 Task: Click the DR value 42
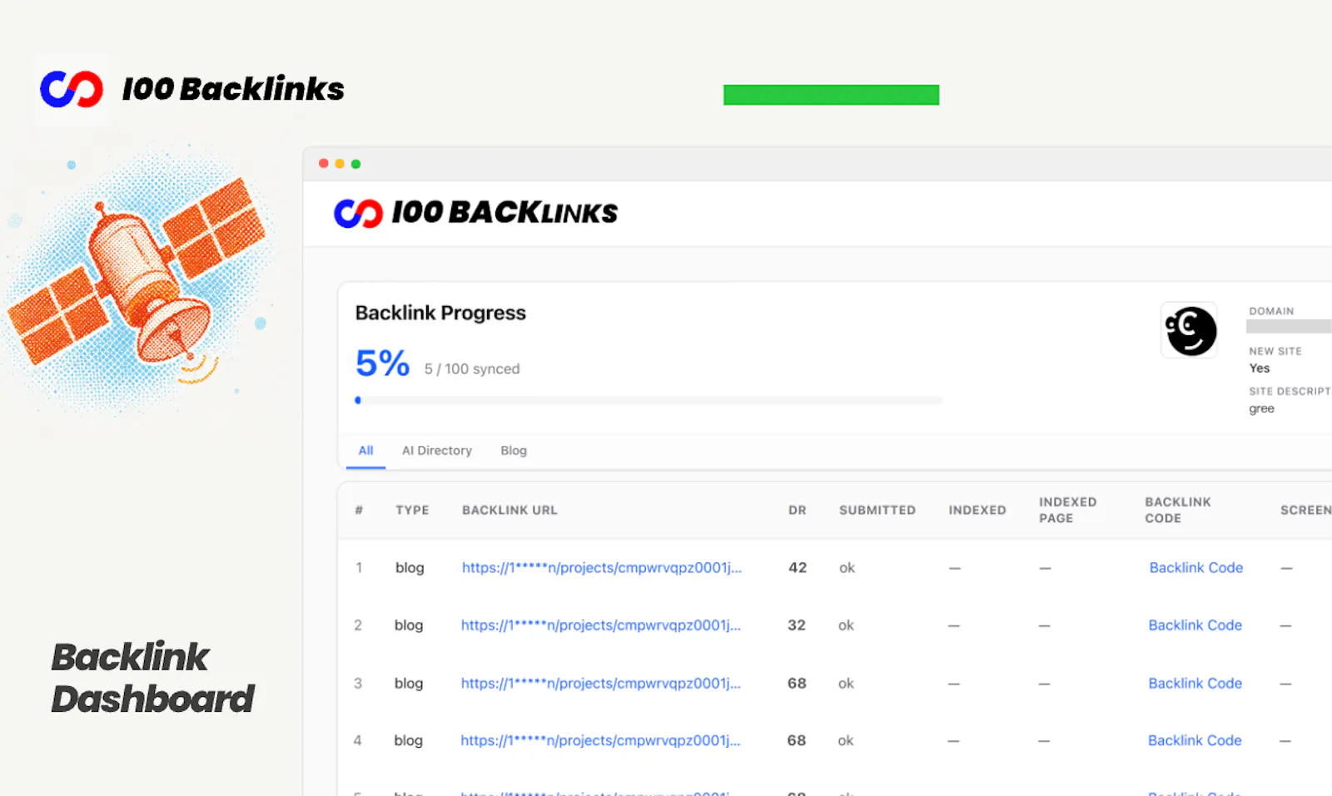tap(798, 568)
